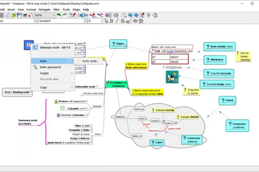Undo the last action with the green arrow
The height and width of the screenshot is (172, 259).
59,15
